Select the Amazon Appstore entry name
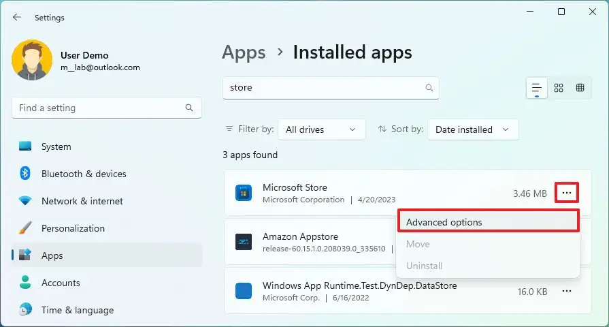 300,236
